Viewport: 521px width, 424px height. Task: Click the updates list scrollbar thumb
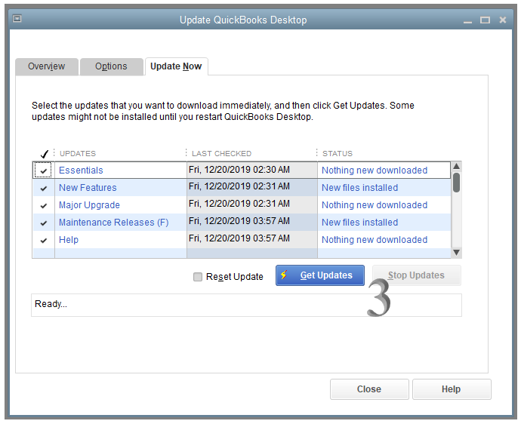pyautogui.click(x=457, y=182)
